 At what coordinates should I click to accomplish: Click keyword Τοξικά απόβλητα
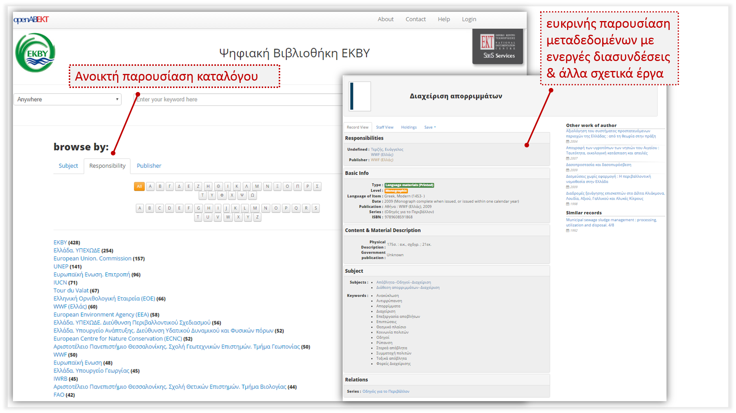point(391,359)
